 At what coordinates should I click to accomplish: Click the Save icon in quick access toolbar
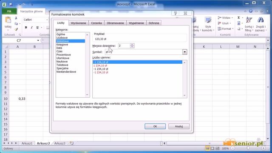pyautogui.click(x=11, y=5)
